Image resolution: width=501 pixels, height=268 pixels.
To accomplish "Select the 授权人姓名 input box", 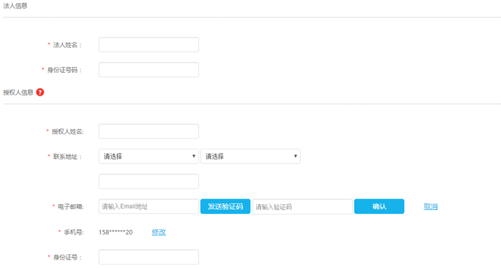I will tap(148, 131).
